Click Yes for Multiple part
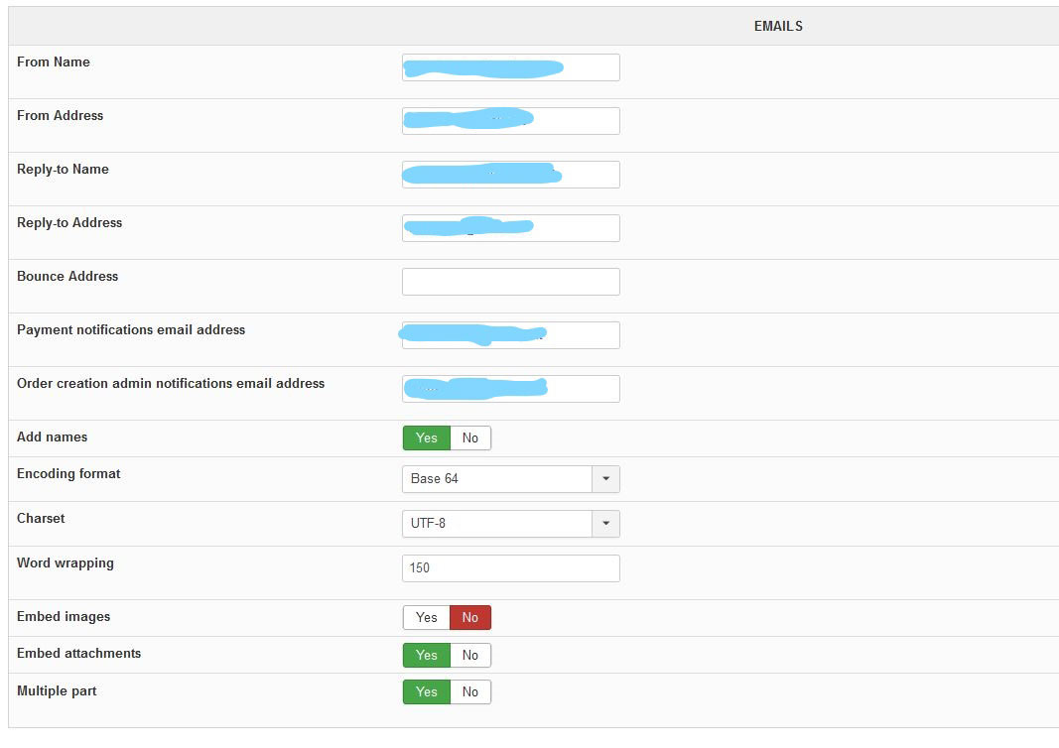Screen dimensions: 1059x748 coord(427,692)
